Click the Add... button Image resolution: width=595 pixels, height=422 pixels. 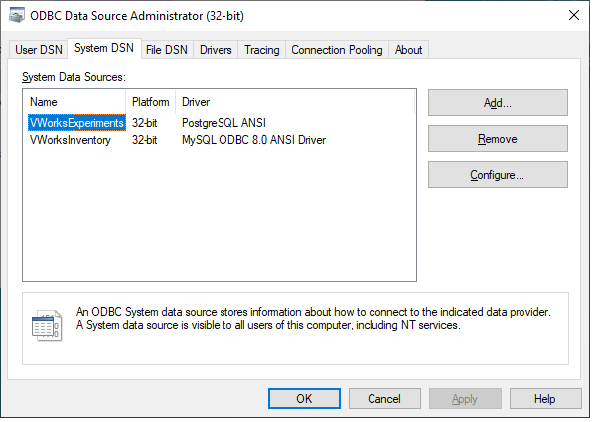pos(498,102)
